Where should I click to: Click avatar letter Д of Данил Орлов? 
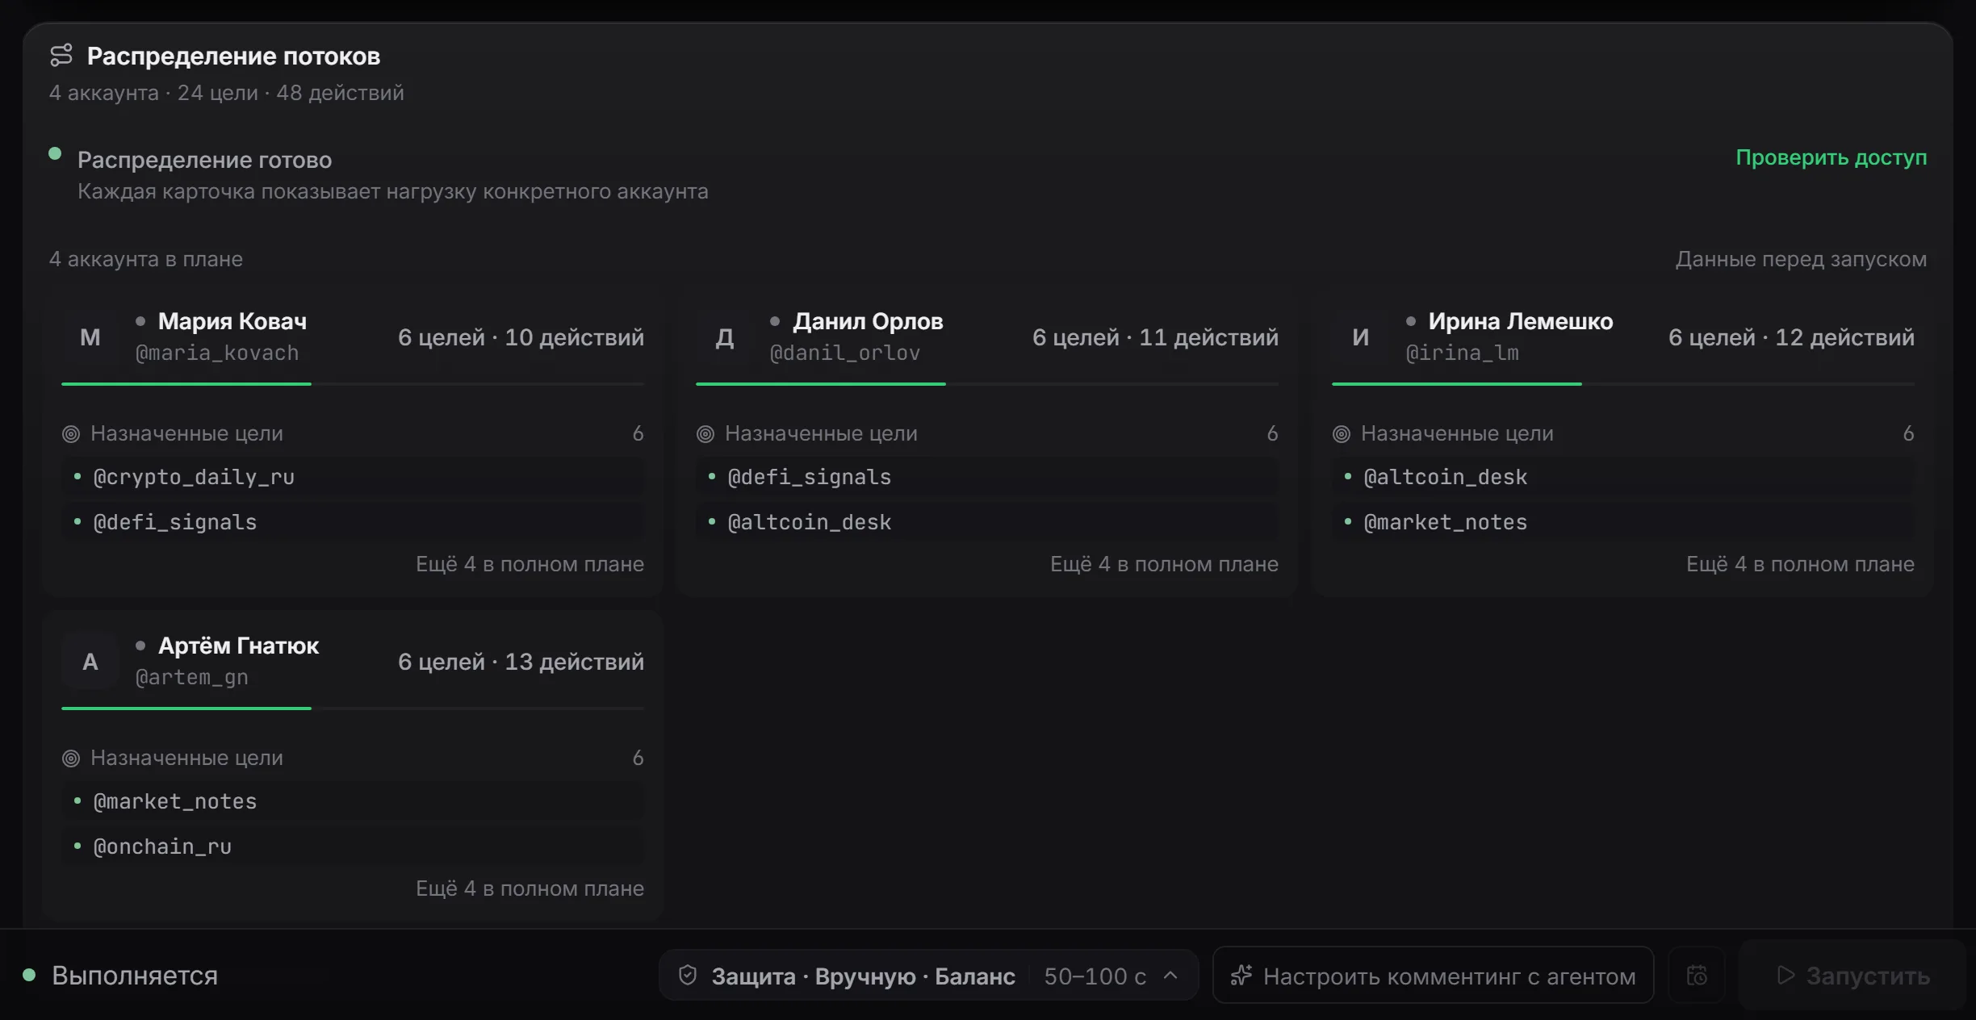tap(725, 337)
